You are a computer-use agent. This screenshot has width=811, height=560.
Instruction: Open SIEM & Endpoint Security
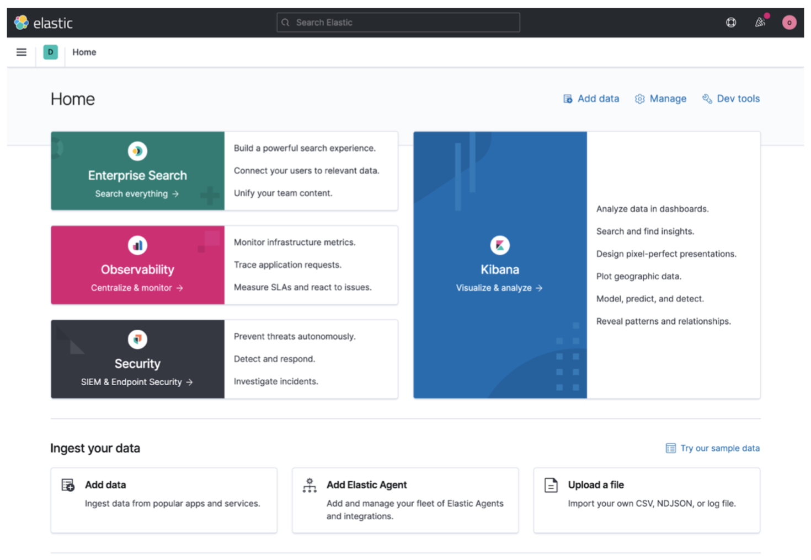point(137,381)
